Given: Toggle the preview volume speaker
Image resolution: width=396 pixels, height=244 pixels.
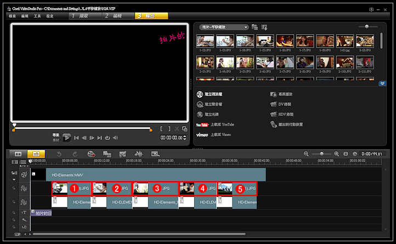Looking at the screenshot, I should pyautogui.click(x=115, y=138).
